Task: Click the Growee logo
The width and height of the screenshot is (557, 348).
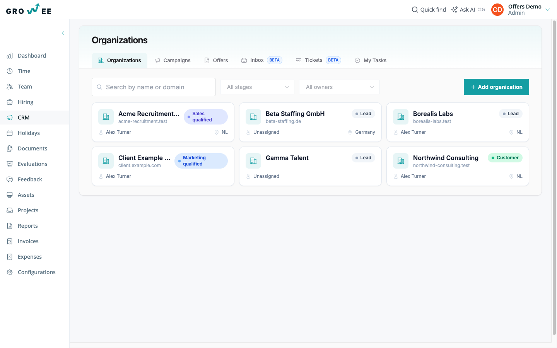Action: pyautogui.click(x=29, y=9)
